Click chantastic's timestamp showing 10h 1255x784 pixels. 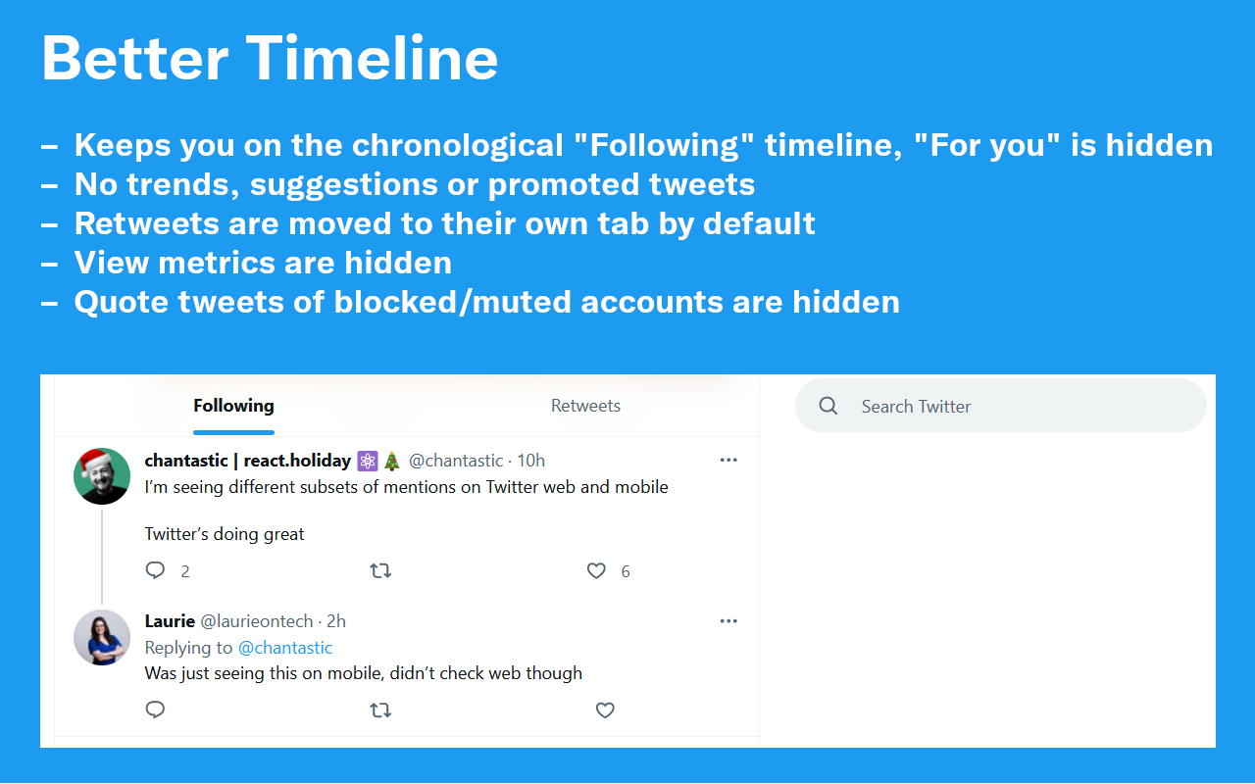click(530, 460)
